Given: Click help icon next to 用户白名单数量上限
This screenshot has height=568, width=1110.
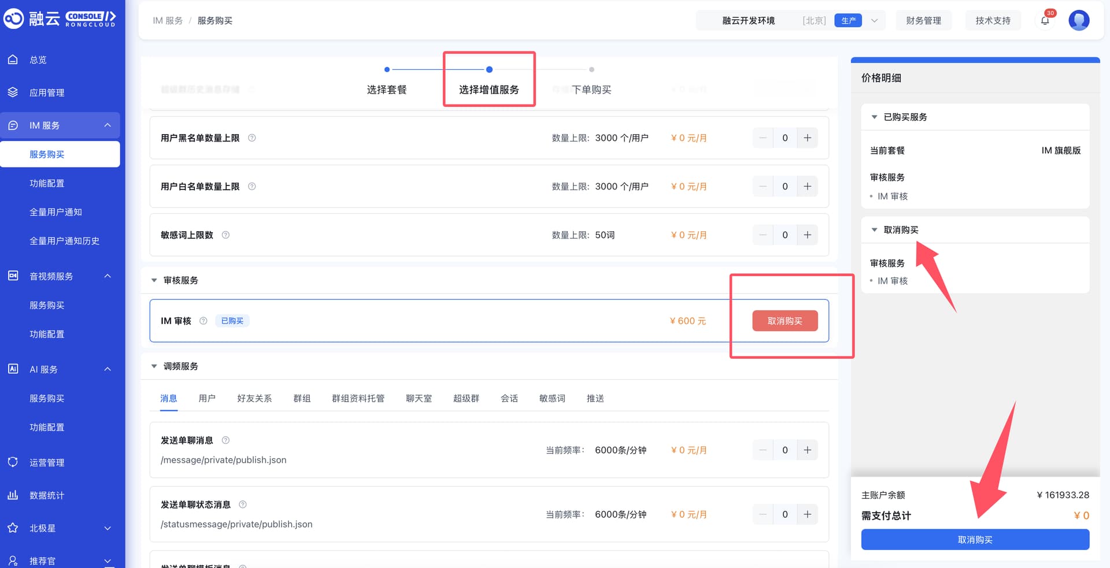Looking at the screenshot, I should click(x=252, y=187).
